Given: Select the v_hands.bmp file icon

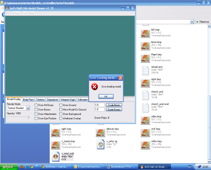Looking at the screenshot, I should [55, 144].
